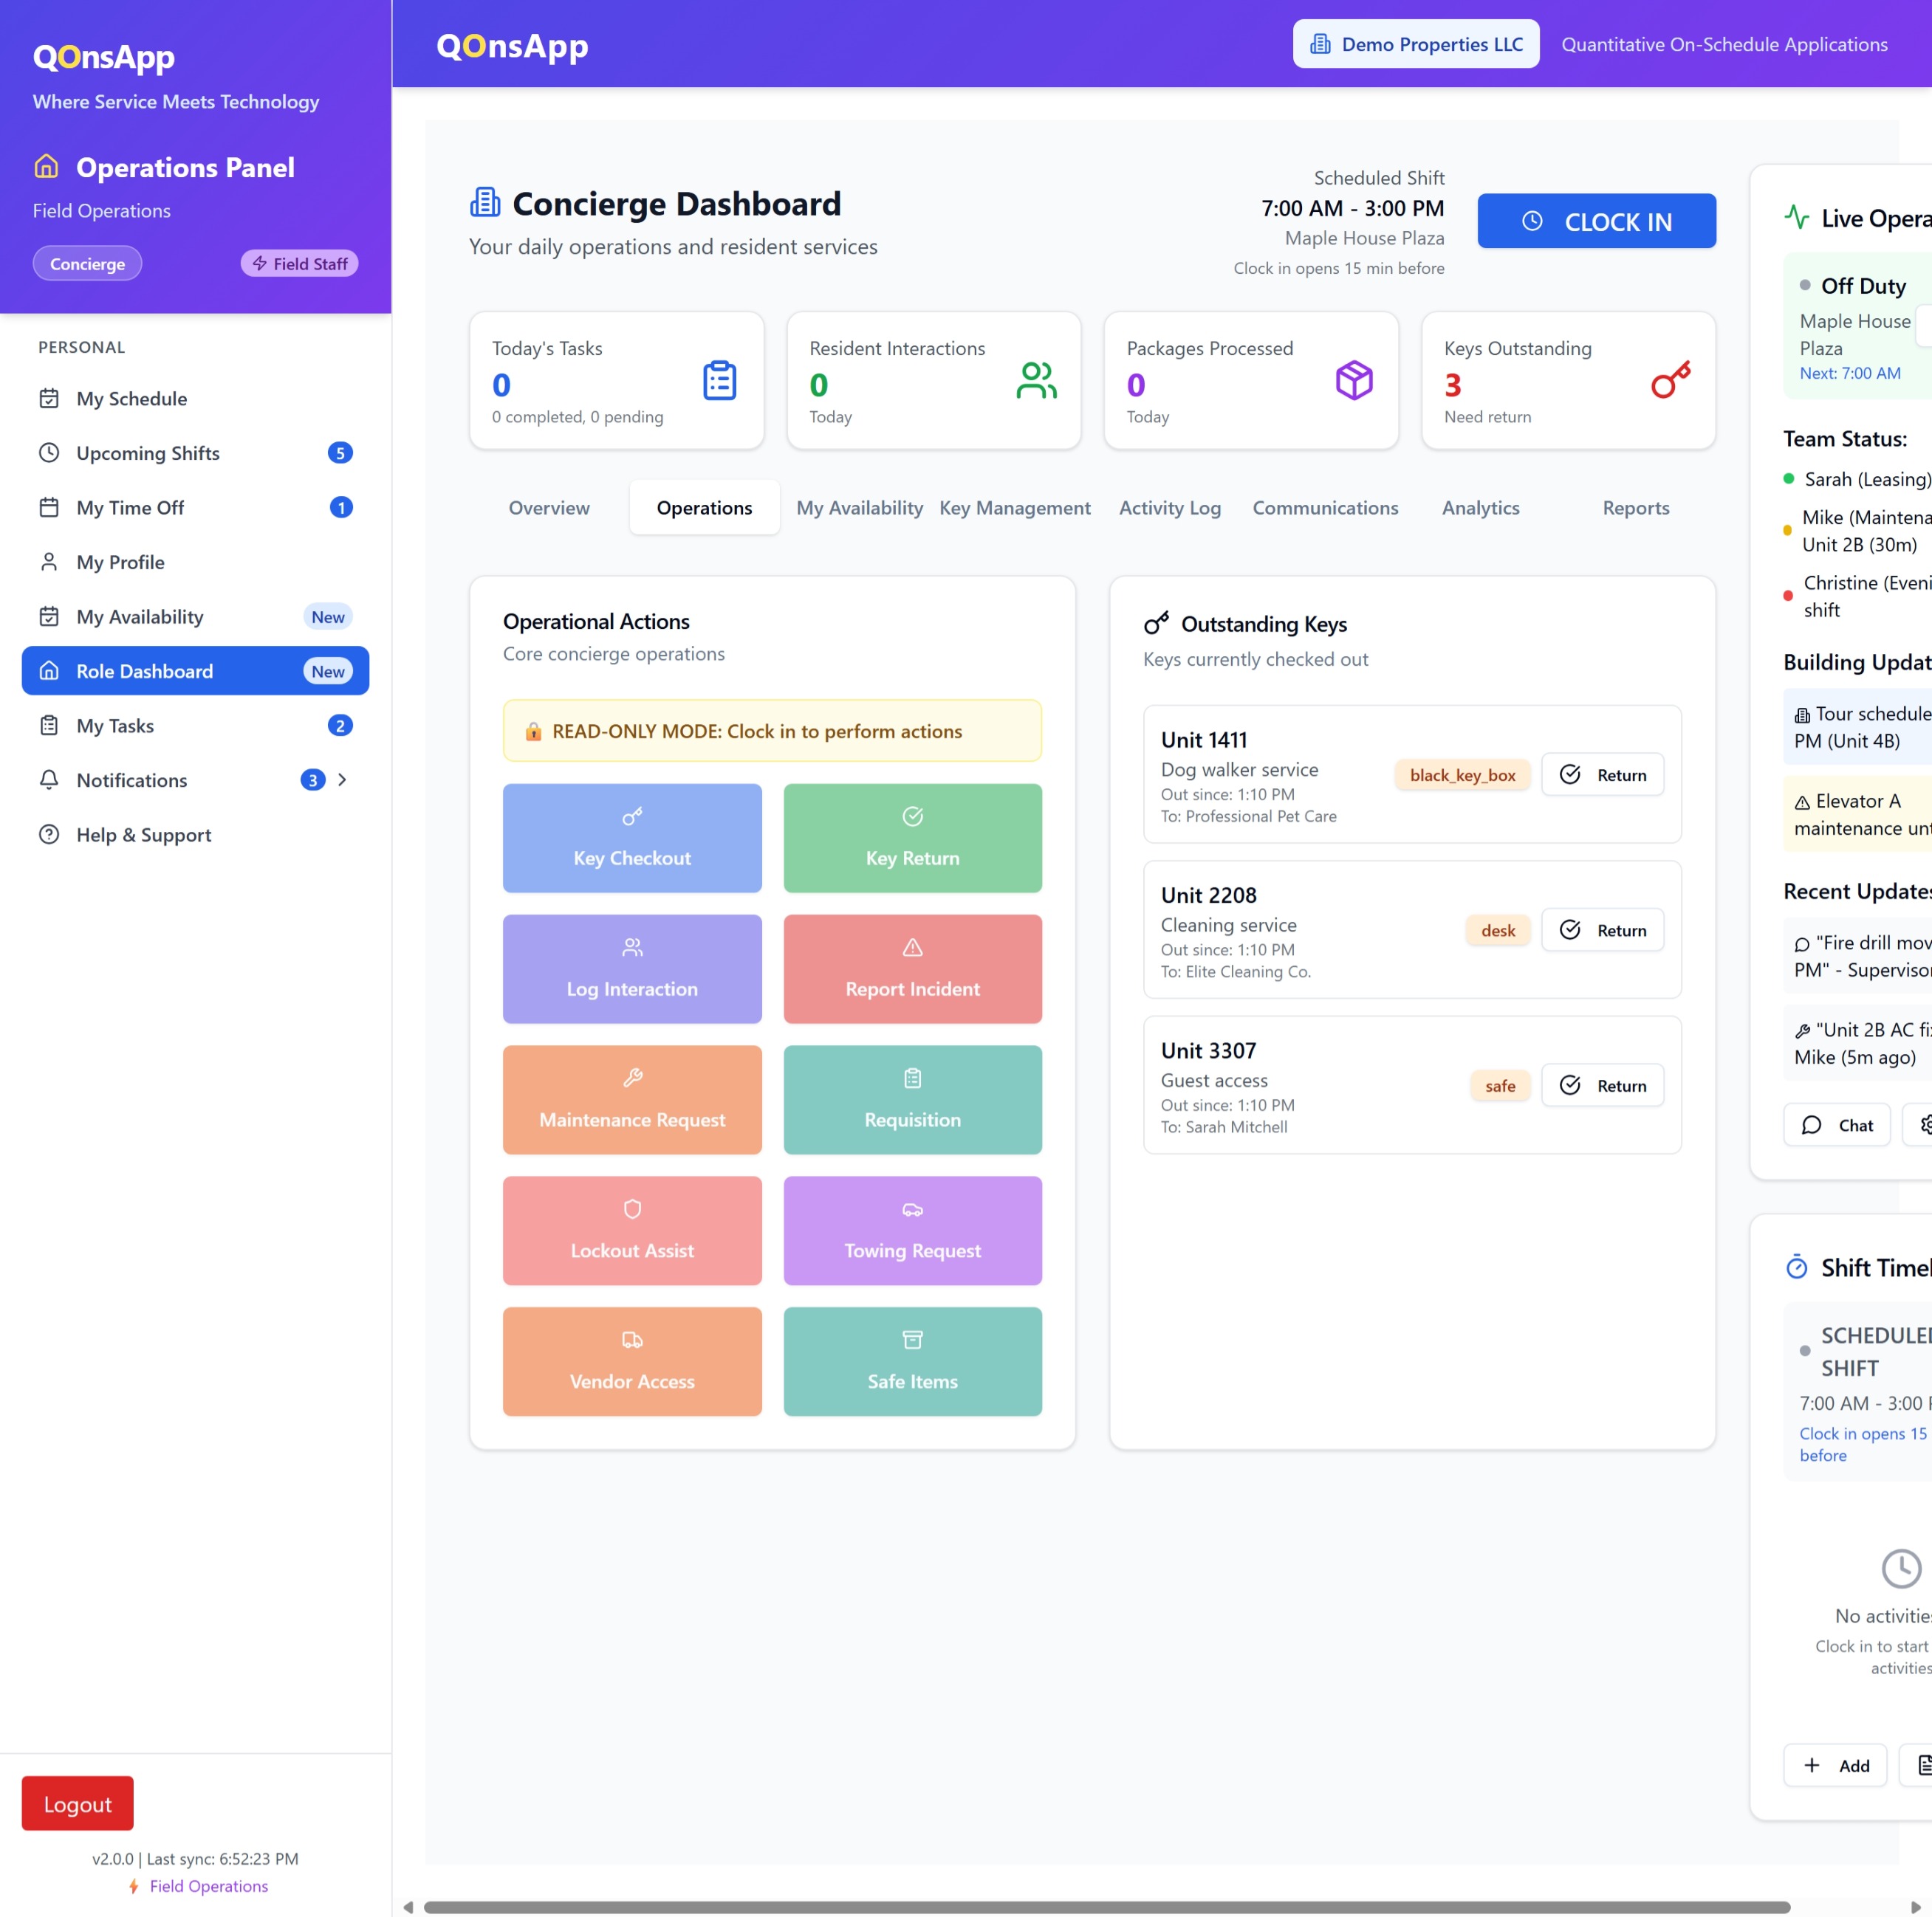Click the horizontal scrollbar at bottom
1932x1917 pixels.
[x=1105, y=1907]
